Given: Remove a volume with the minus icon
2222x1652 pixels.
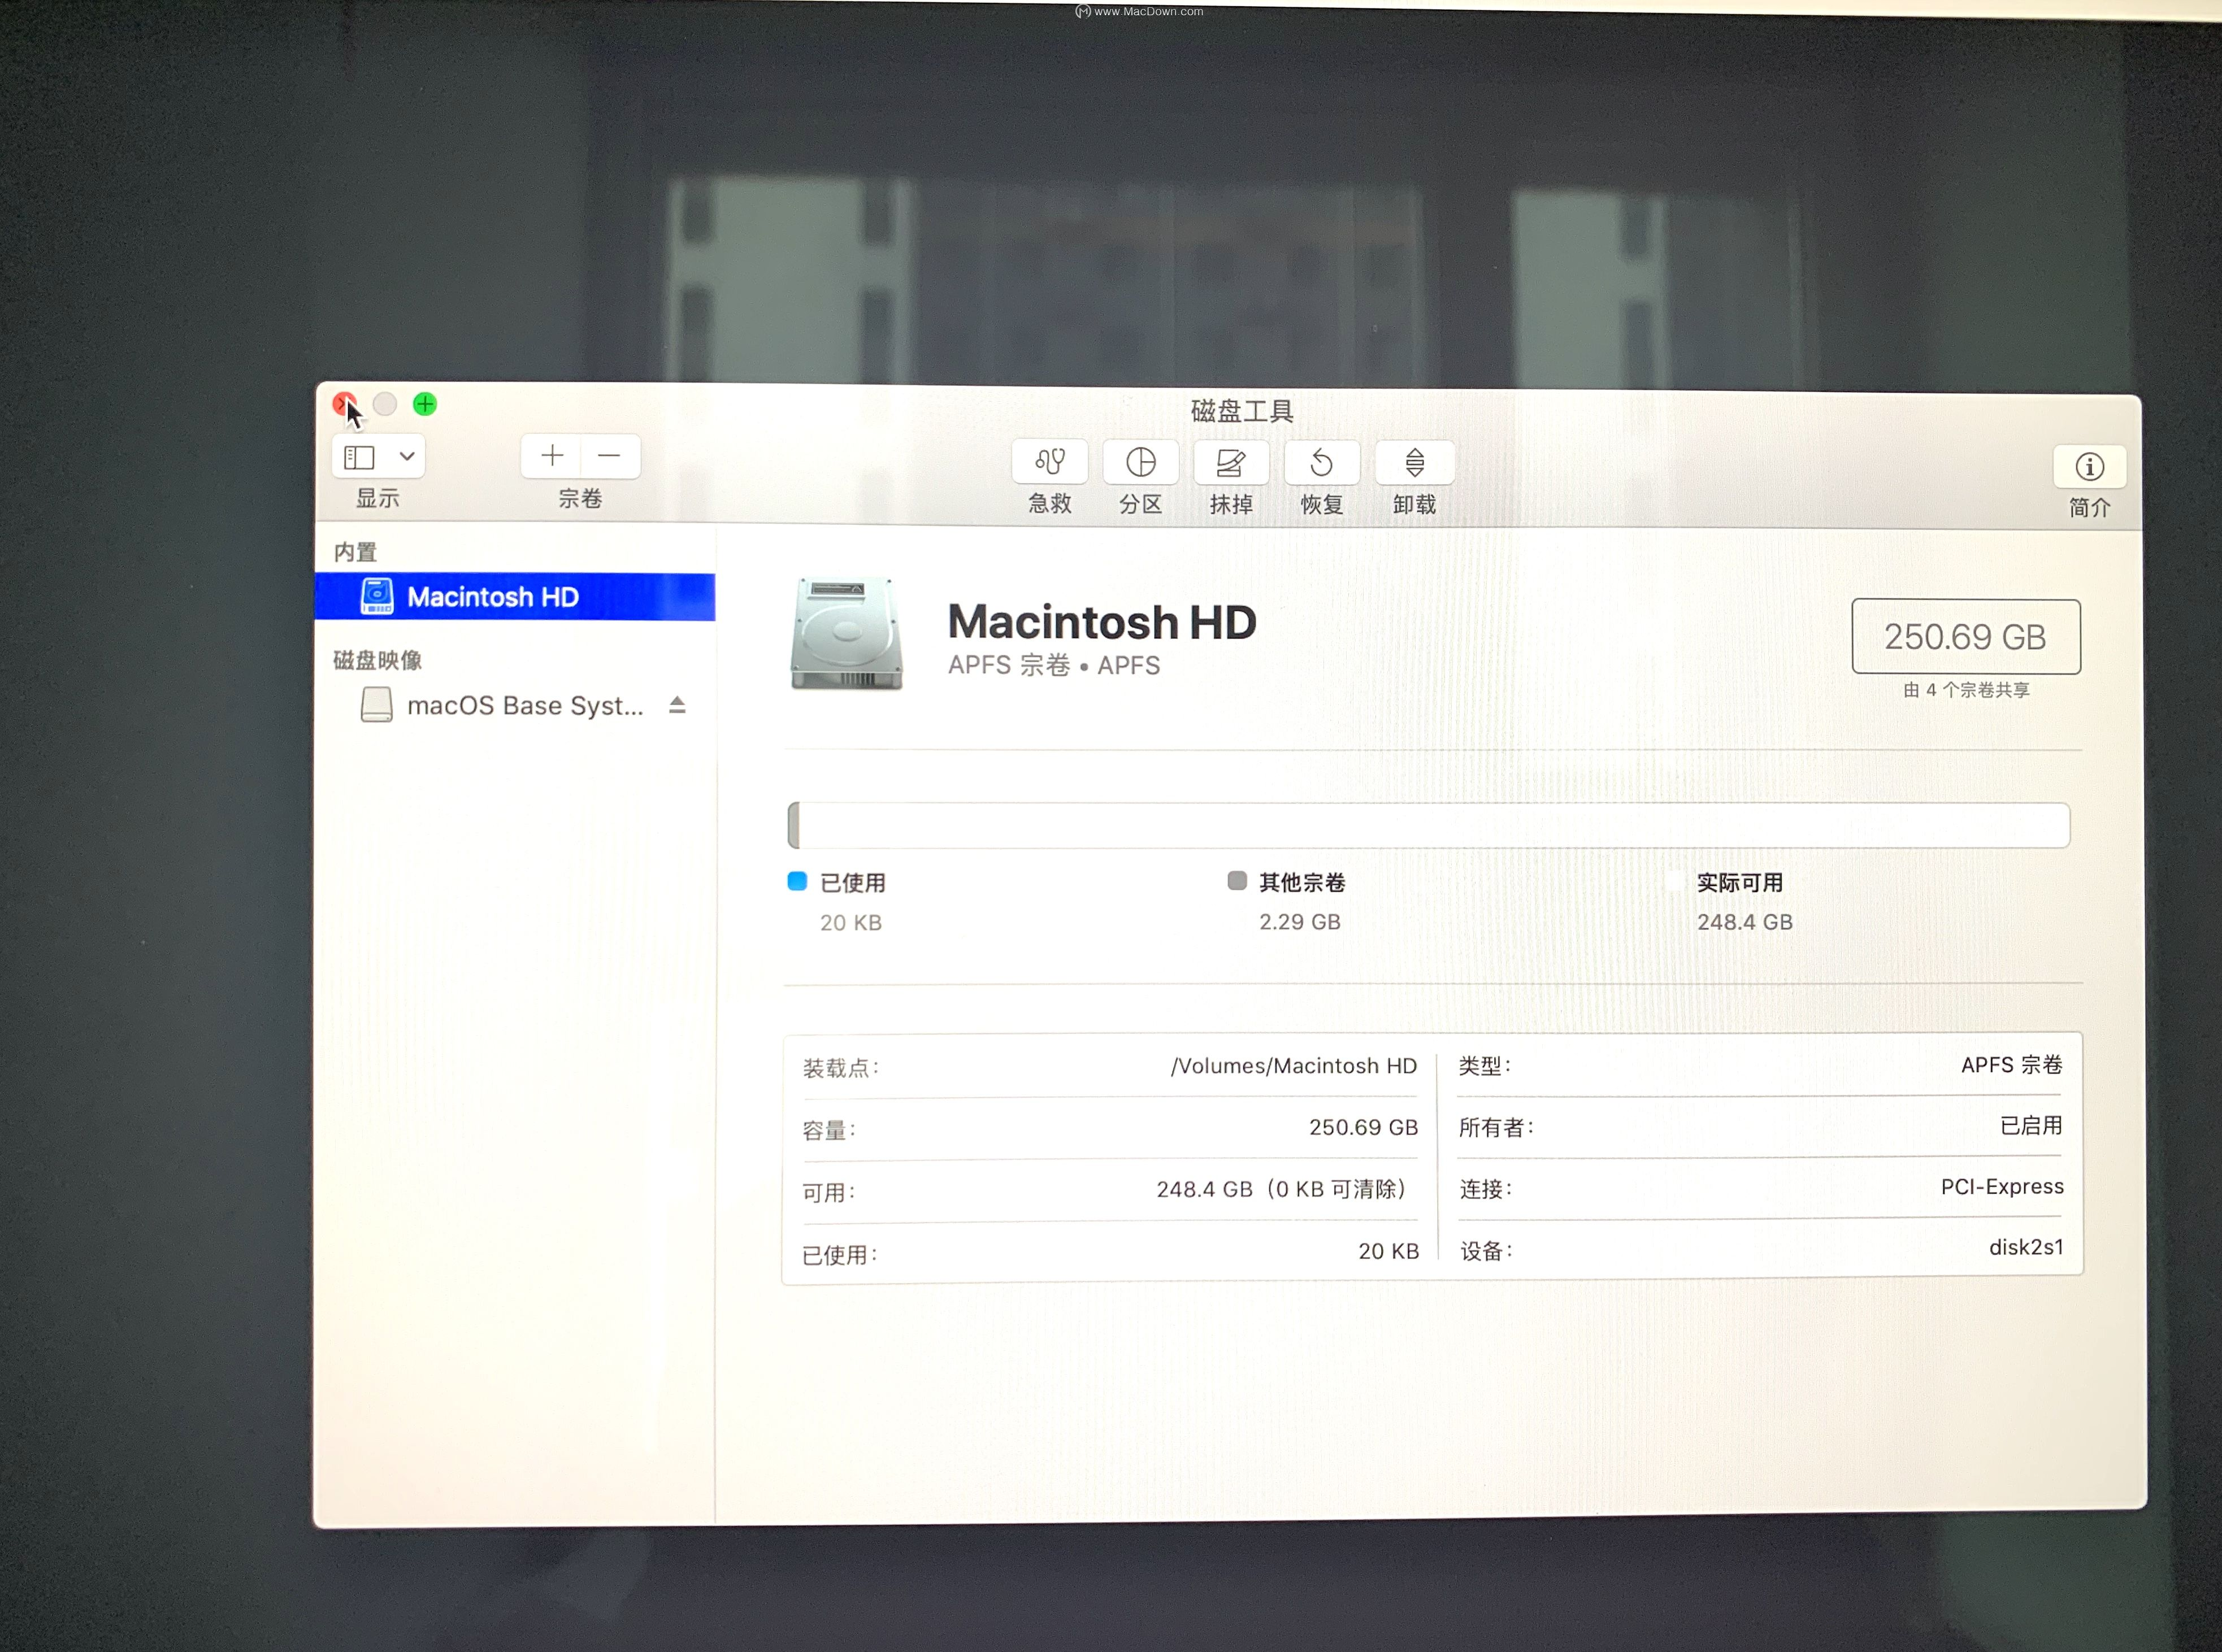Looking at the screenshot, I should tap(611, 456).
